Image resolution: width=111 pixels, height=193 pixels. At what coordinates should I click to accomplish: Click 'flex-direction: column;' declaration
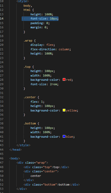(51, 49)
